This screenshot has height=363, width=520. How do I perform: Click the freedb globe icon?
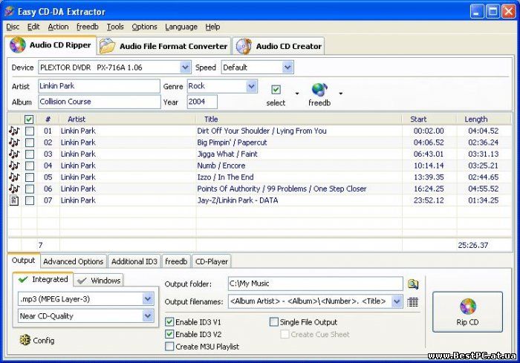pos(319,90)
